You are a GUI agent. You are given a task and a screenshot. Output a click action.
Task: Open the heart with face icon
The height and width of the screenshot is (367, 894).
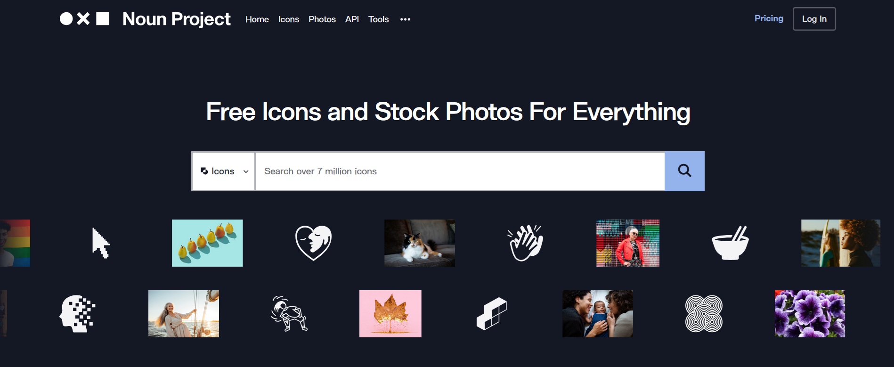[x=313, y=243]
